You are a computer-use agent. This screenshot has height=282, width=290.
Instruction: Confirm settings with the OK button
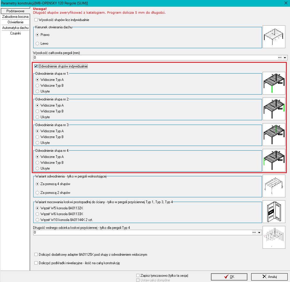click(x=229, y=276)
